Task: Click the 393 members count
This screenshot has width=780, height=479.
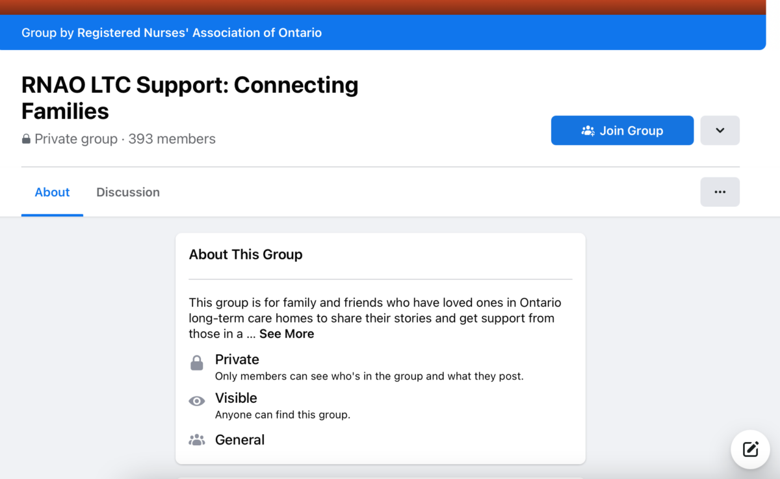Action: click(172, 139)
